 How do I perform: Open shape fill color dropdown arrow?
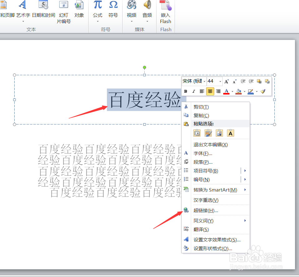coord(244,92)
